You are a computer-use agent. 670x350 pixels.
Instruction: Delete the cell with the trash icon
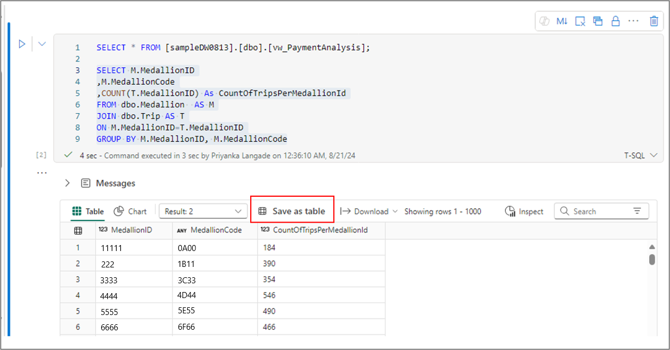point(654,21)
